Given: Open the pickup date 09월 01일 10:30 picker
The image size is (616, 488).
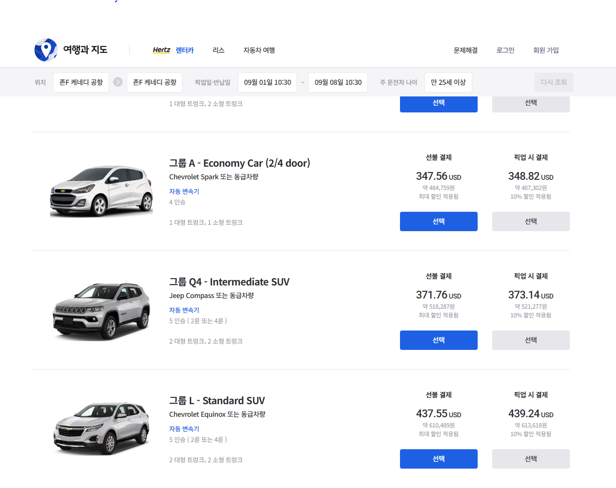Looking at the screenshot, I should [267, 82].
